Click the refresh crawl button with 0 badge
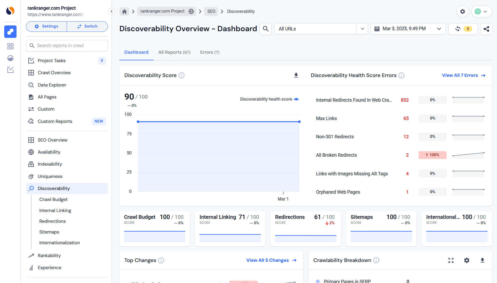 (463, 29)
